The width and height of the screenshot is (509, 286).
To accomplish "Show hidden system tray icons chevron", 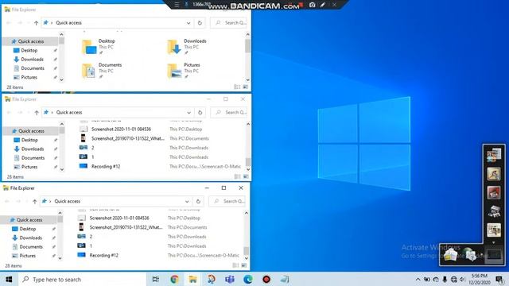I will point(418,279).
